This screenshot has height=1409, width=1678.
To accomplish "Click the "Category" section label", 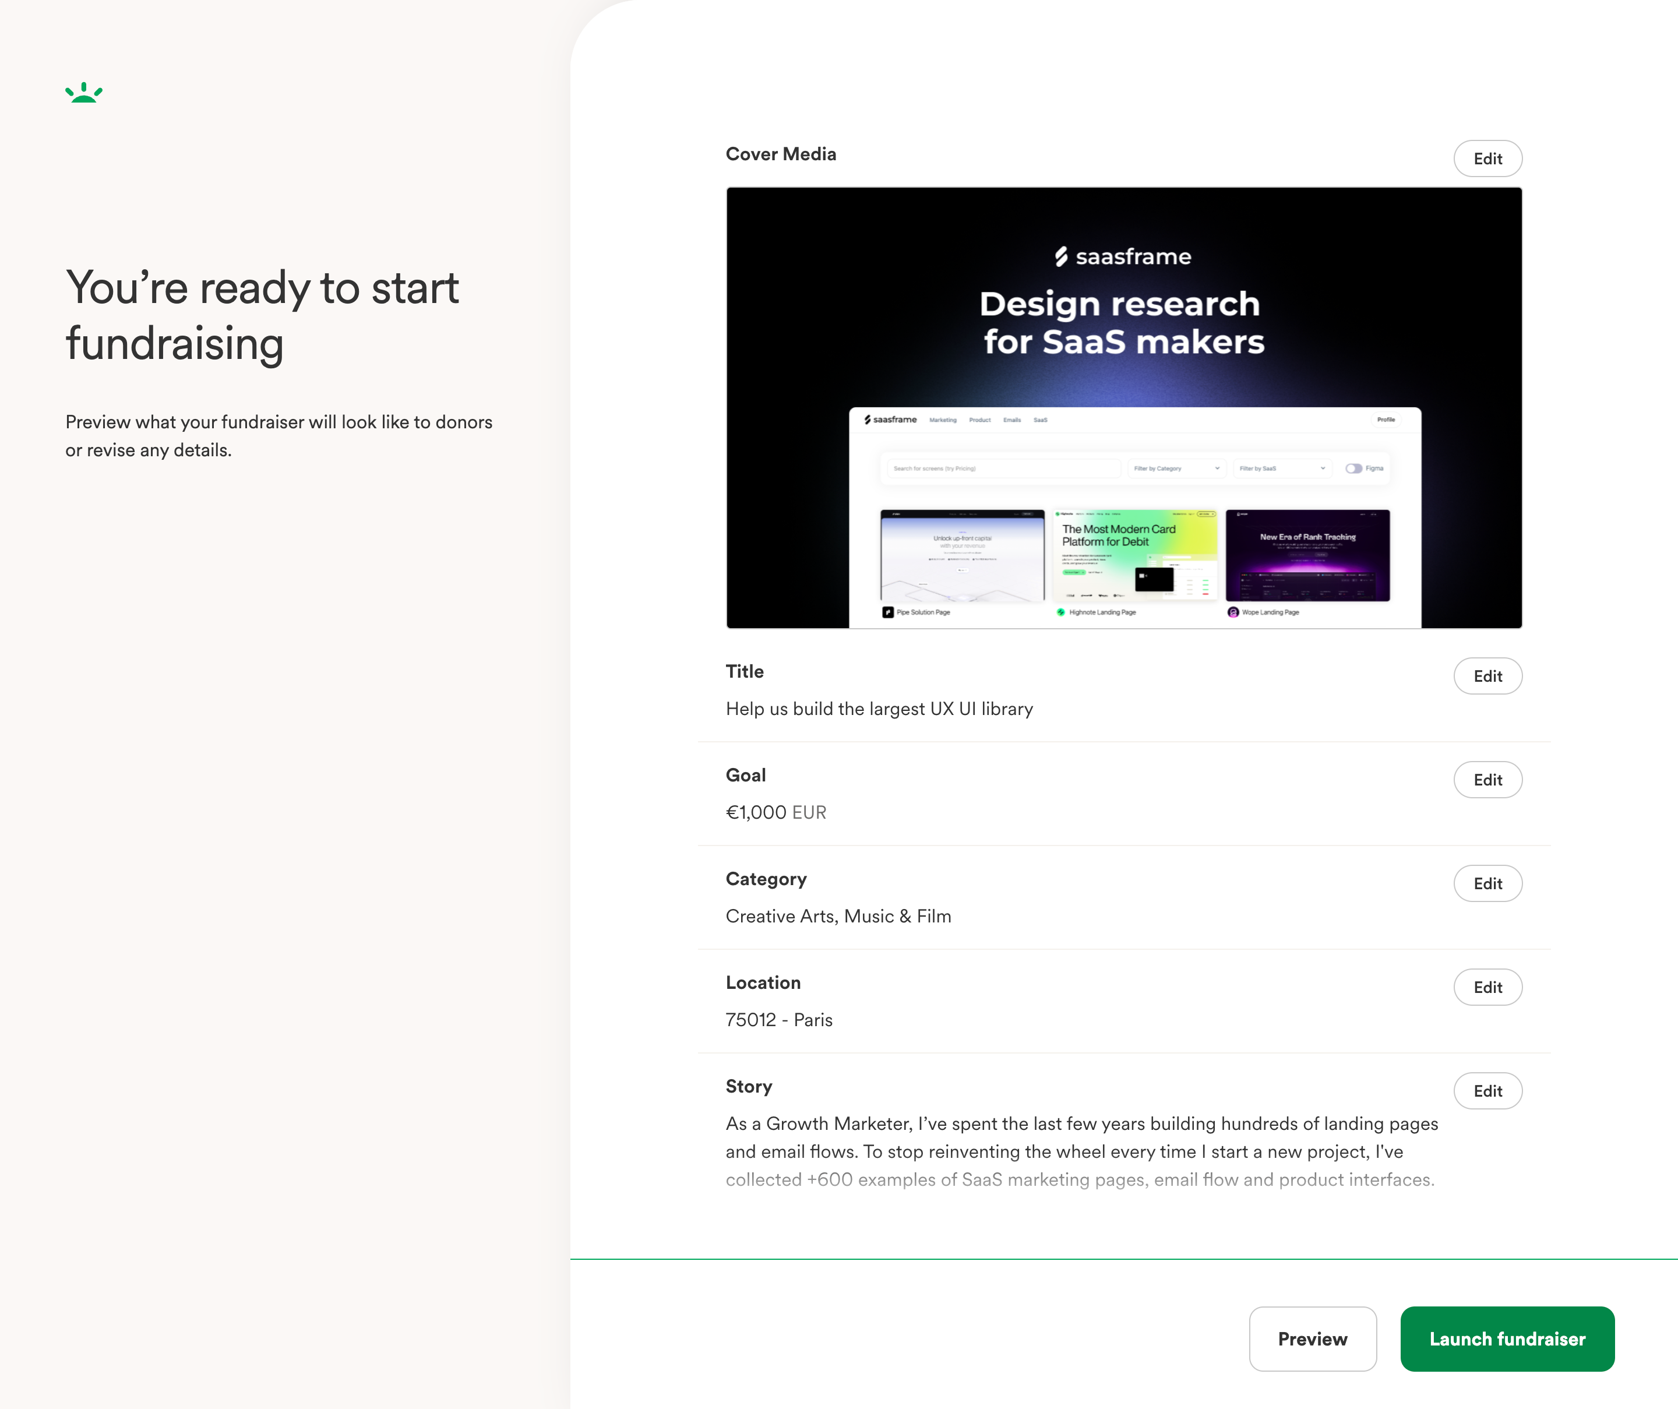I will point(766,879).
